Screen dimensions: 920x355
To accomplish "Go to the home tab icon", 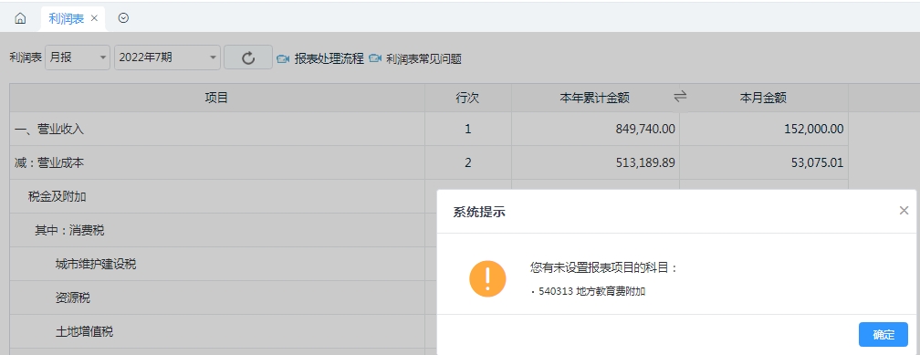I will click(x=20, y=19).
